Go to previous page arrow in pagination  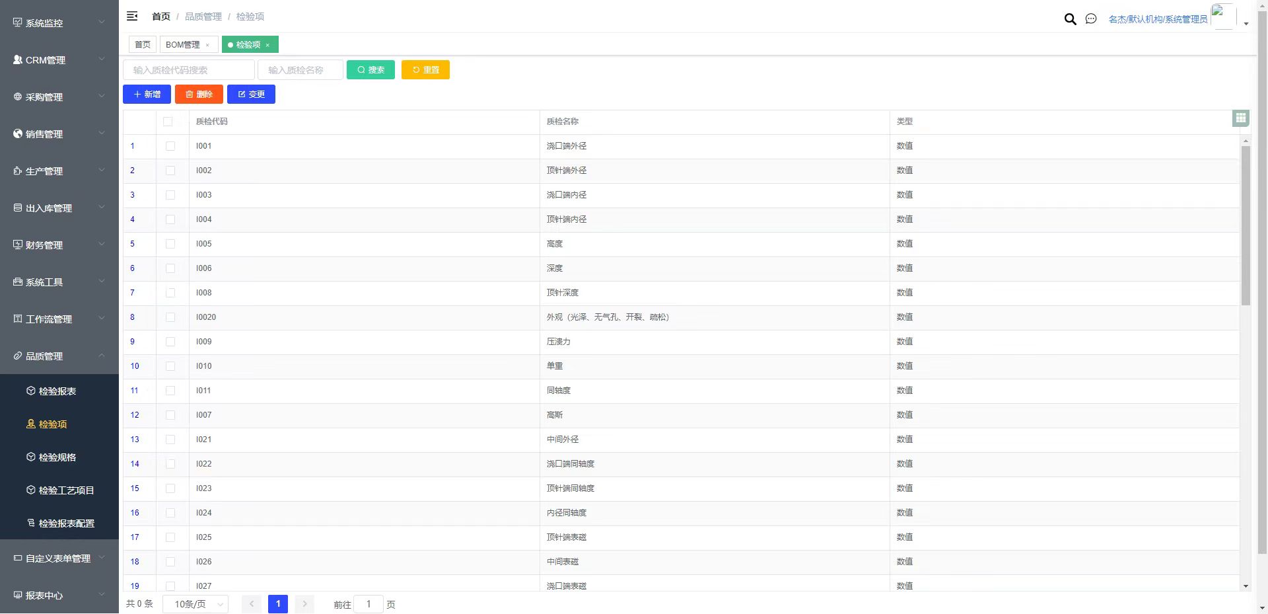252,603
